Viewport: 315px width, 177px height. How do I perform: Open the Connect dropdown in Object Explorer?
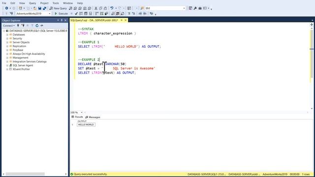tap(9, 26)
